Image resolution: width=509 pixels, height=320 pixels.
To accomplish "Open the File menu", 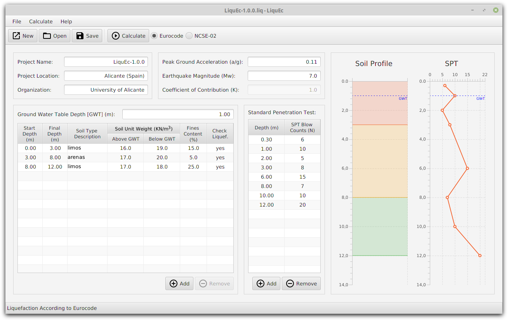I will (x=17, y=21).
